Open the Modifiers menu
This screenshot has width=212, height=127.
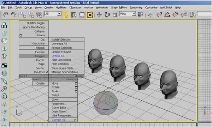coord(61,7)
